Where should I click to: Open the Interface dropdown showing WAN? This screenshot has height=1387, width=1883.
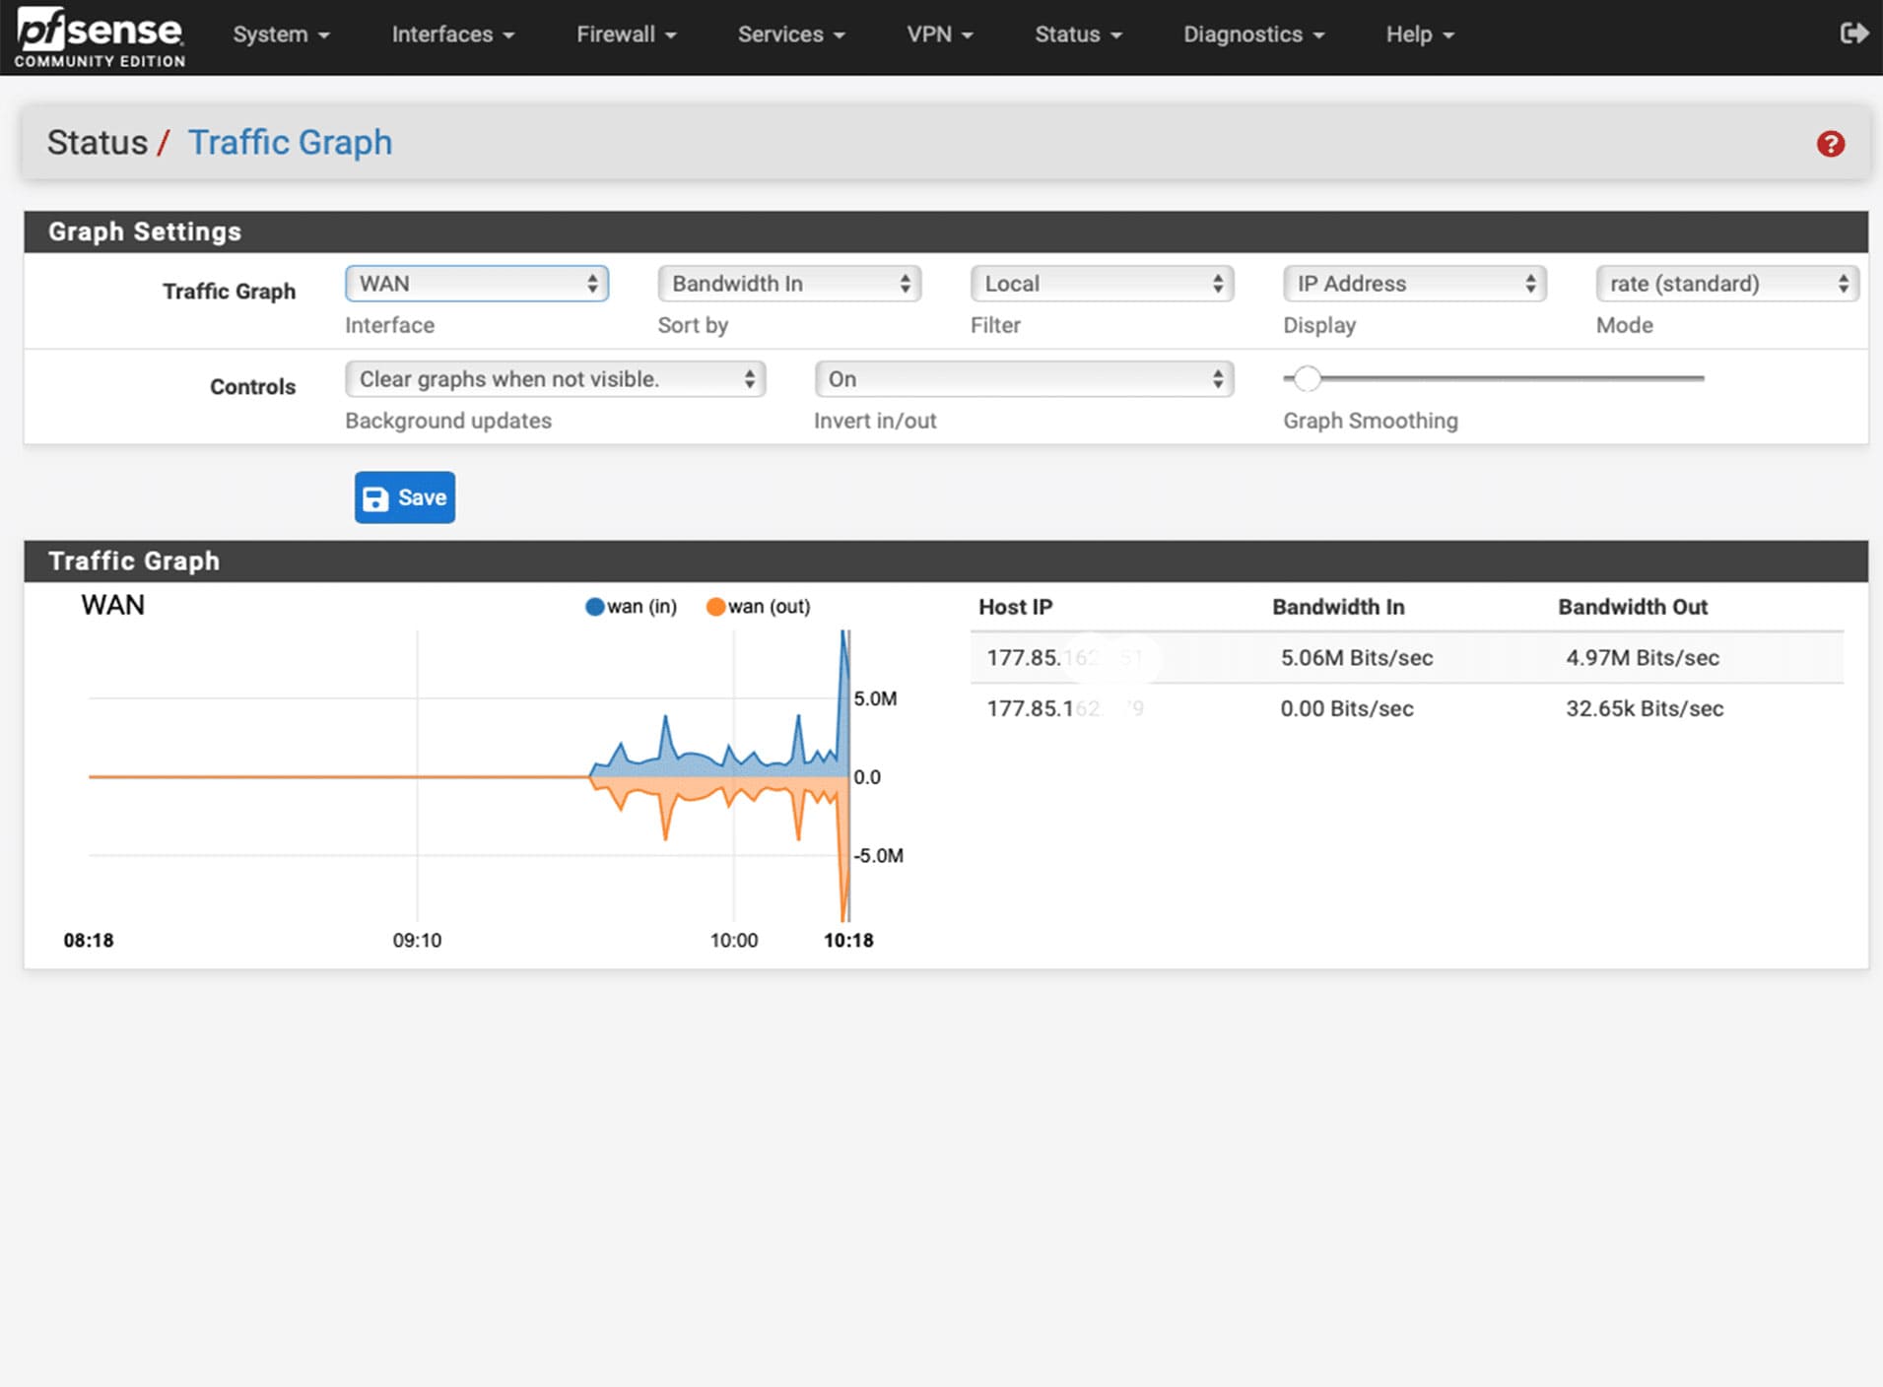tap(477, 284)
